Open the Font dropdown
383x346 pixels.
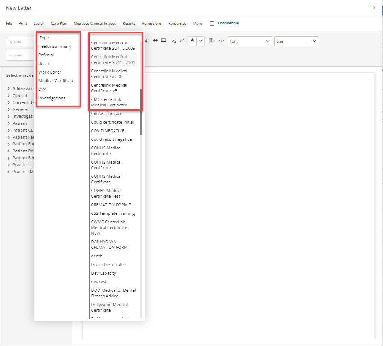(x=250, y=41)
